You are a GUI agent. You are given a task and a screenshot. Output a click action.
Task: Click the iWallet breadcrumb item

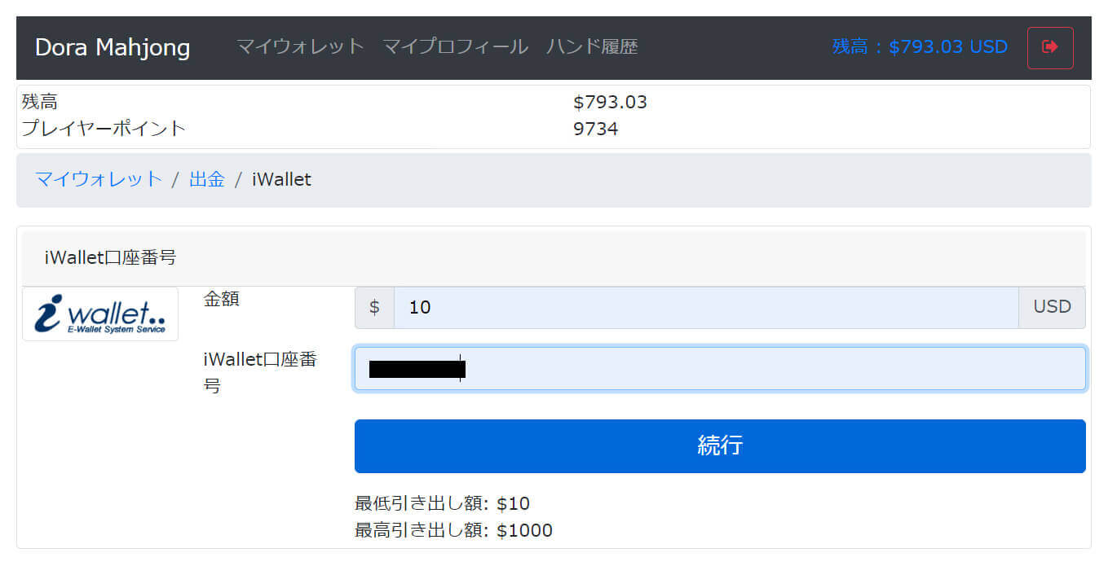coord(281,179)
